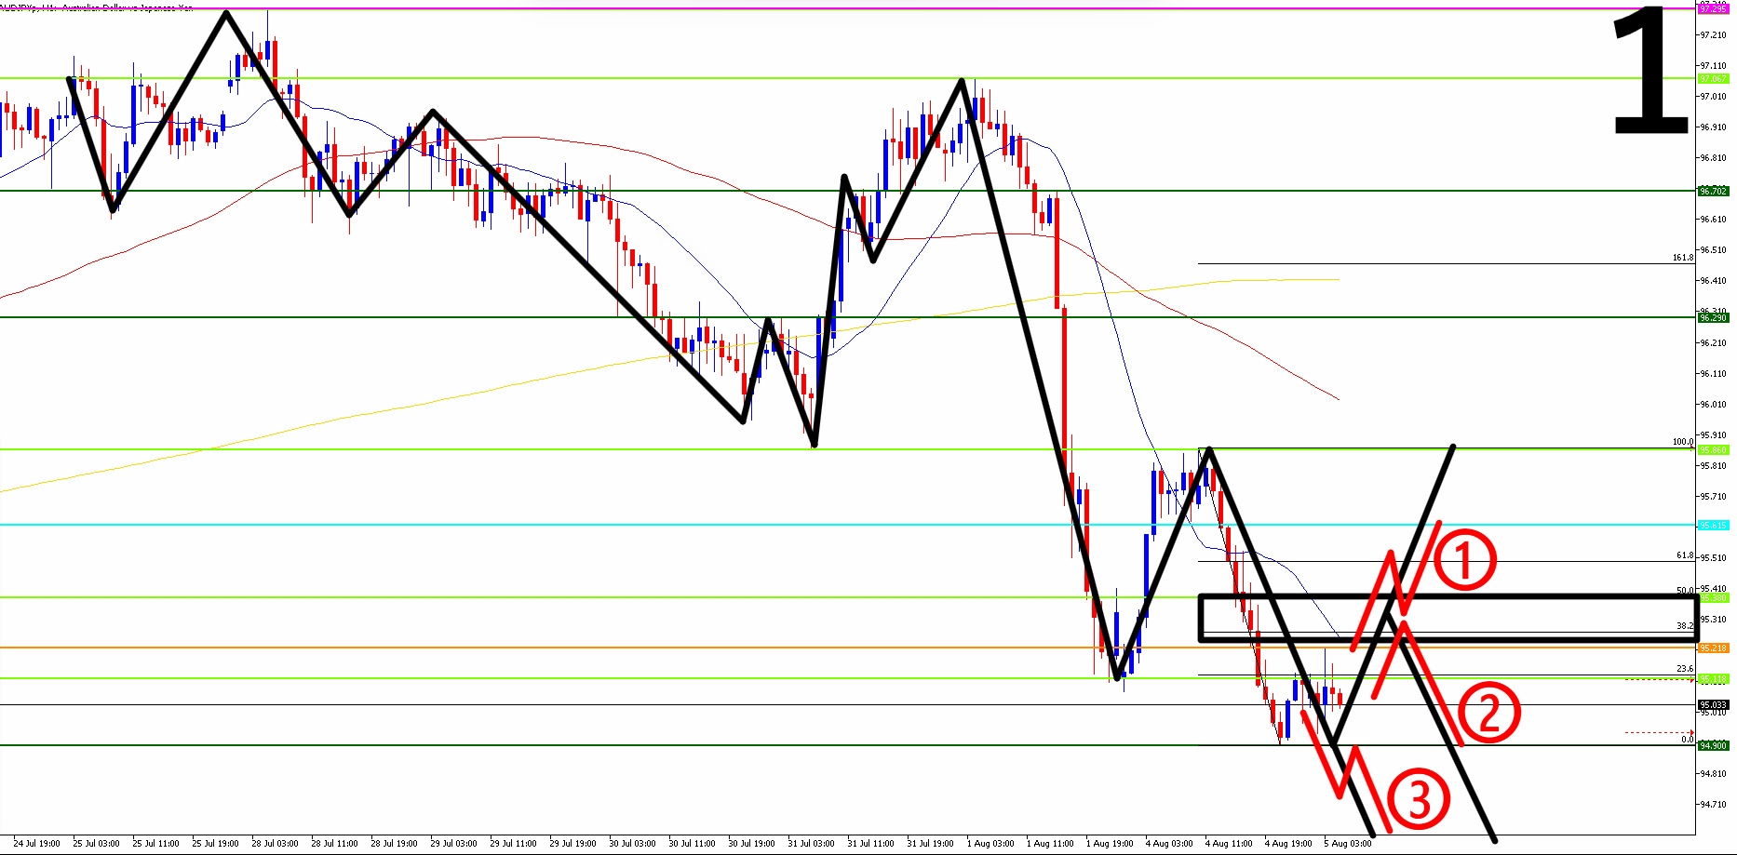Click the red circled number 3 scenario marker

pyautogui.click(x=1418, y=799)
